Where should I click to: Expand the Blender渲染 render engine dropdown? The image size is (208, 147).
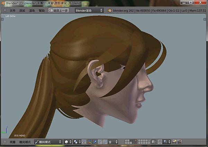tap(89, 10)
